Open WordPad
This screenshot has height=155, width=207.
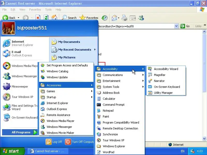120,152
